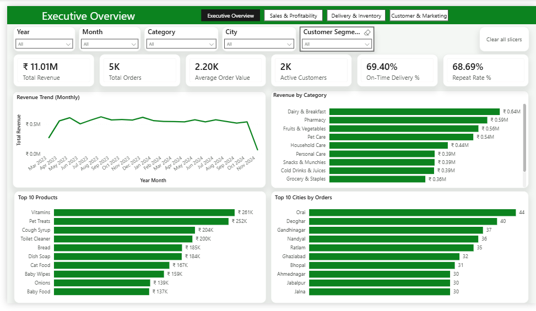Screen dimensions: 536x311
Task: Expand the Month slicer dropdown
Action: 110,44
